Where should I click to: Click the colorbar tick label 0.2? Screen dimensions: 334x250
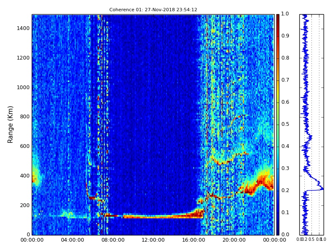285,190
